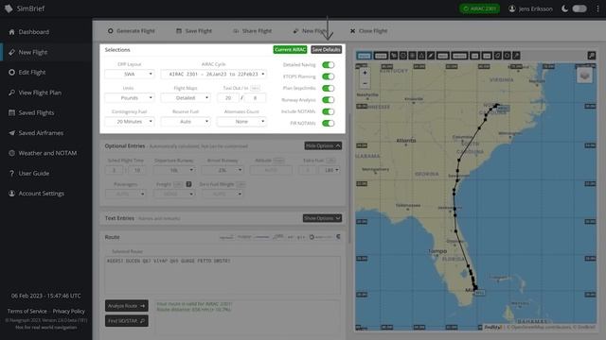Open the Flight Maps dropdown
Image resolution: width=606 pixels, height=340 pixels.
pos(186,98)
